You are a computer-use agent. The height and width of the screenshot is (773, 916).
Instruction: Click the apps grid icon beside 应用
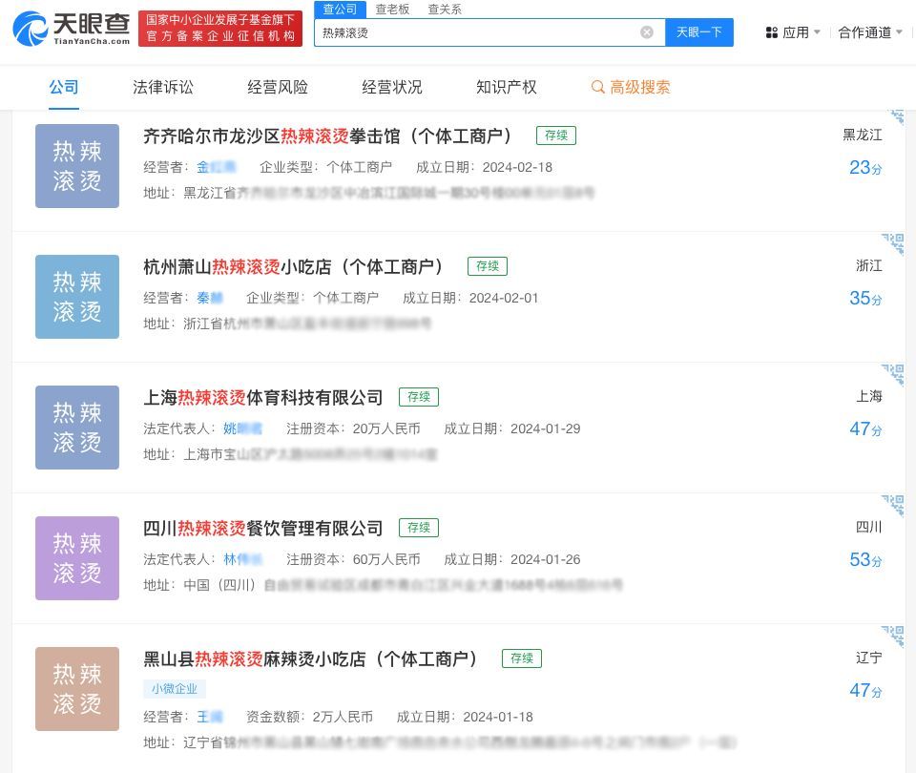point(772,32)
